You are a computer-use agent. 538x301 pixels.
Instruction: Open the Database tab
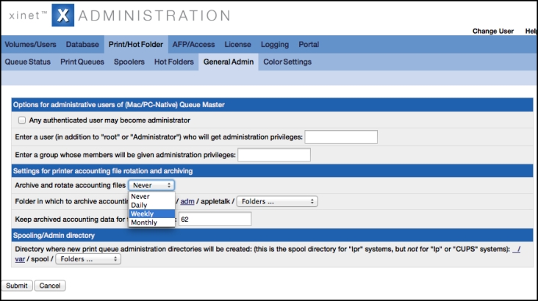(x=82, y=45)
